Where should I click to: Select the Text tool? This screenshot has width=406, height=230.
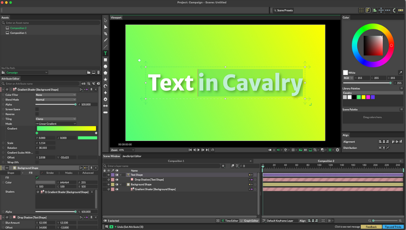105,54
